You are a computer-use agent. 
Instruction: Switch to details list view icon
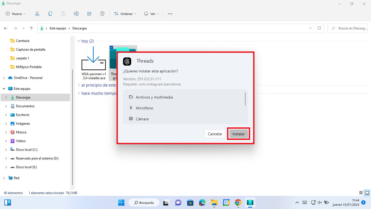pos(361,193)
